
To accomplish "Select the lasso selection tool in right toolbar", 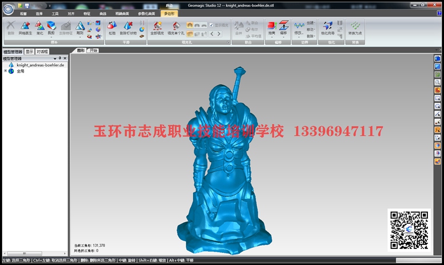I will (437, 106).
